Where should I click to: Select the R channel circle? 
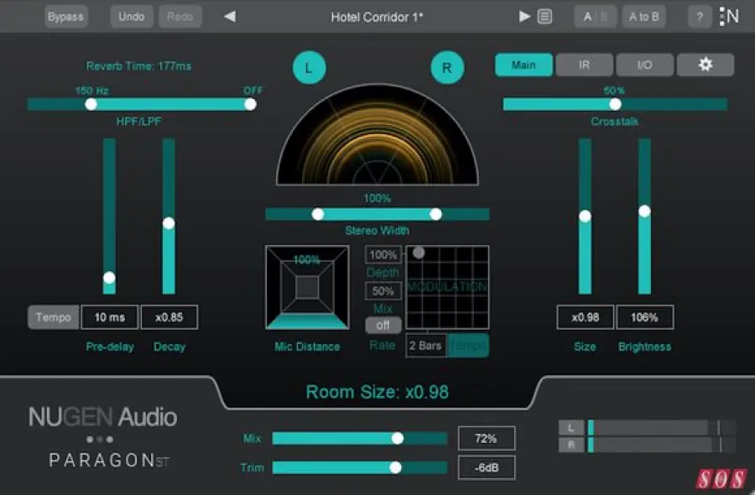point(447,69)
